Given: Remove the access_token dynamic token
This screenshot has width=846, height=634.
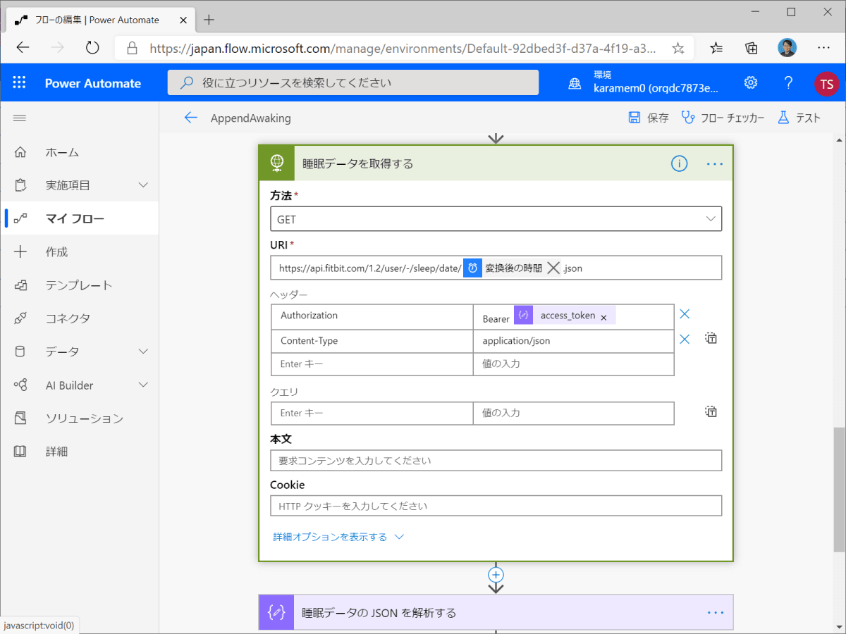Looking at the screenshot, I should 603,317.
